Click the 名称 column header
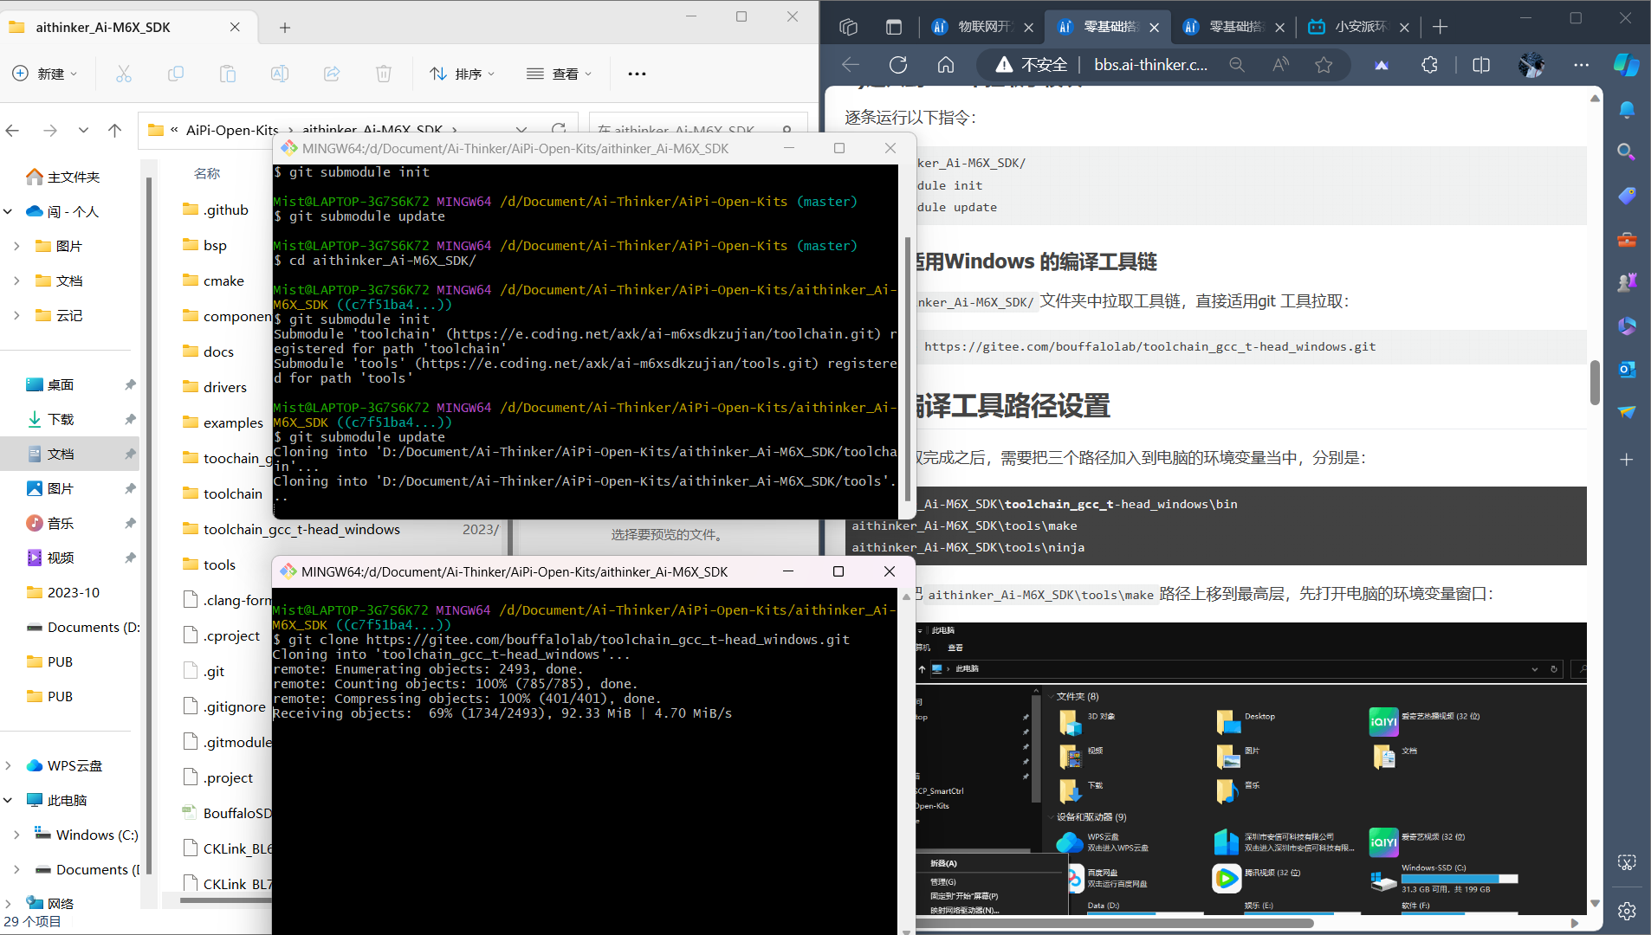 click(207, 174)
